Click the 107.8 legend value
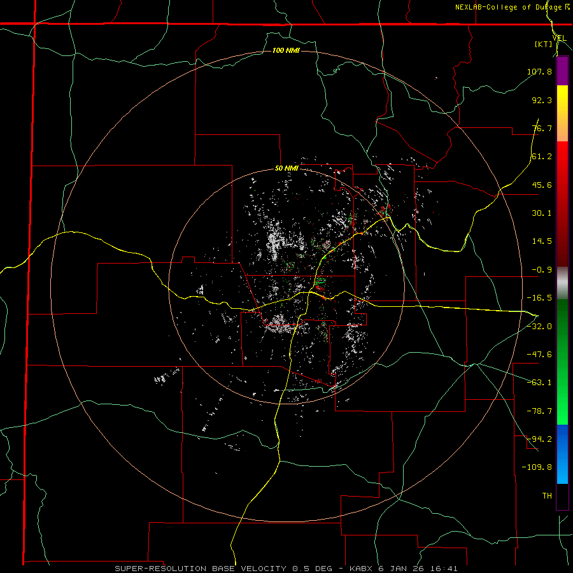573x573 pixels. 540,71
